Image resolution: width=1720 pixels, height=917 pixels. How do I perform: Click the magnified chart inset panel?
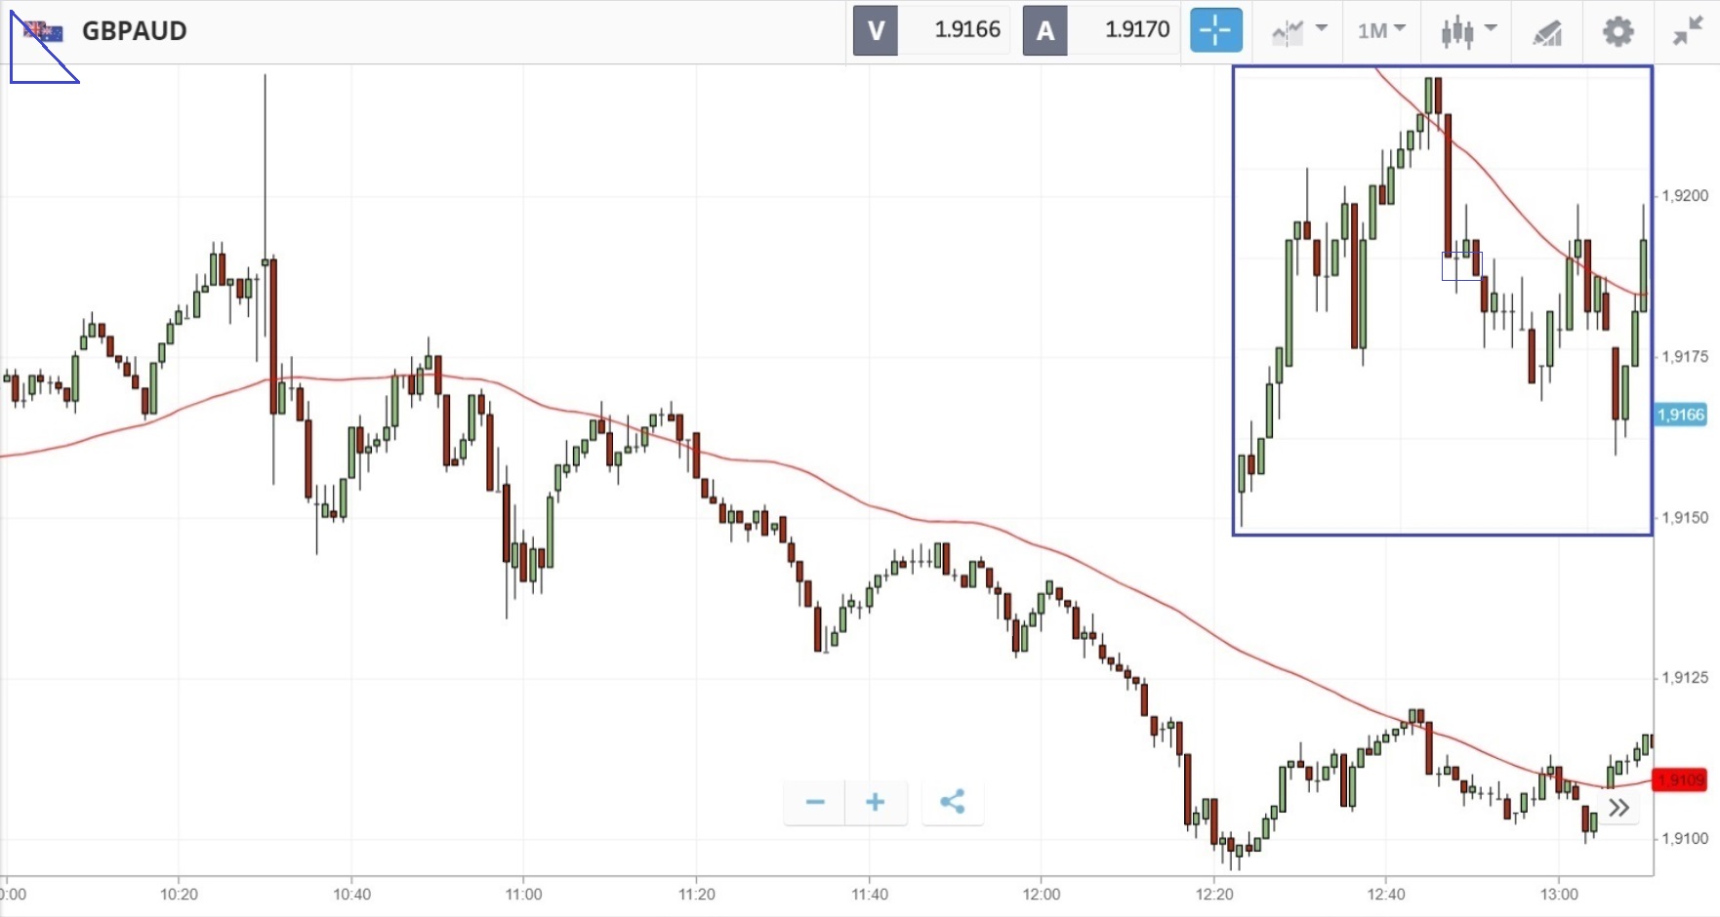pos(1442,300)
